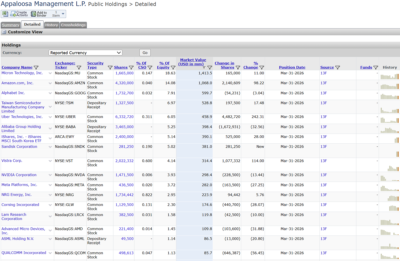Expand the Customize View section
This screenshot has height=261, width=400.
[x=4, y=32]
